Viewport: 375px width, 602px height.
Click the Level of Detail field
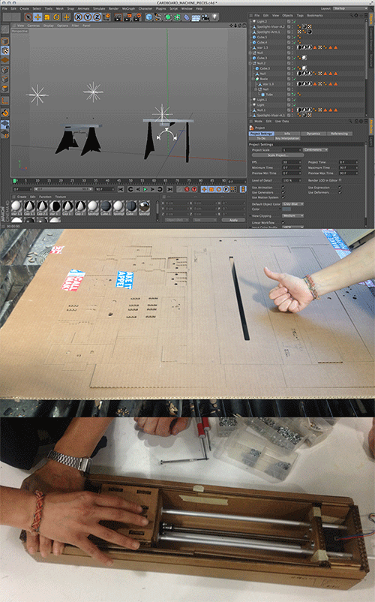click(292, 180)
